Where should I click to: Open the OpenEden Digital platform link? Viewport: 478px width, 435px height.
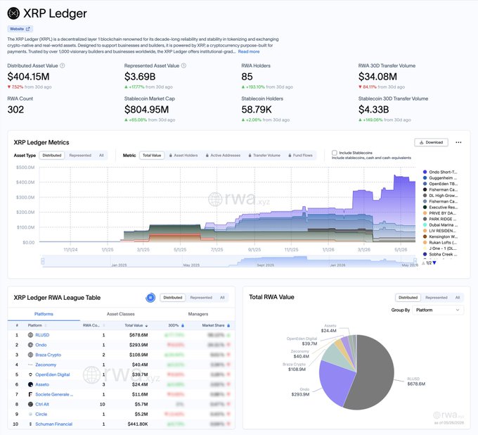pyautogui.click(x=53, y=374)
